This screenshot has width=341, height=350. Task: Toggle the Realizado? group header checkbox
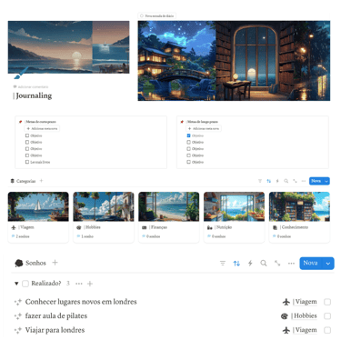[x=25, y=284]
